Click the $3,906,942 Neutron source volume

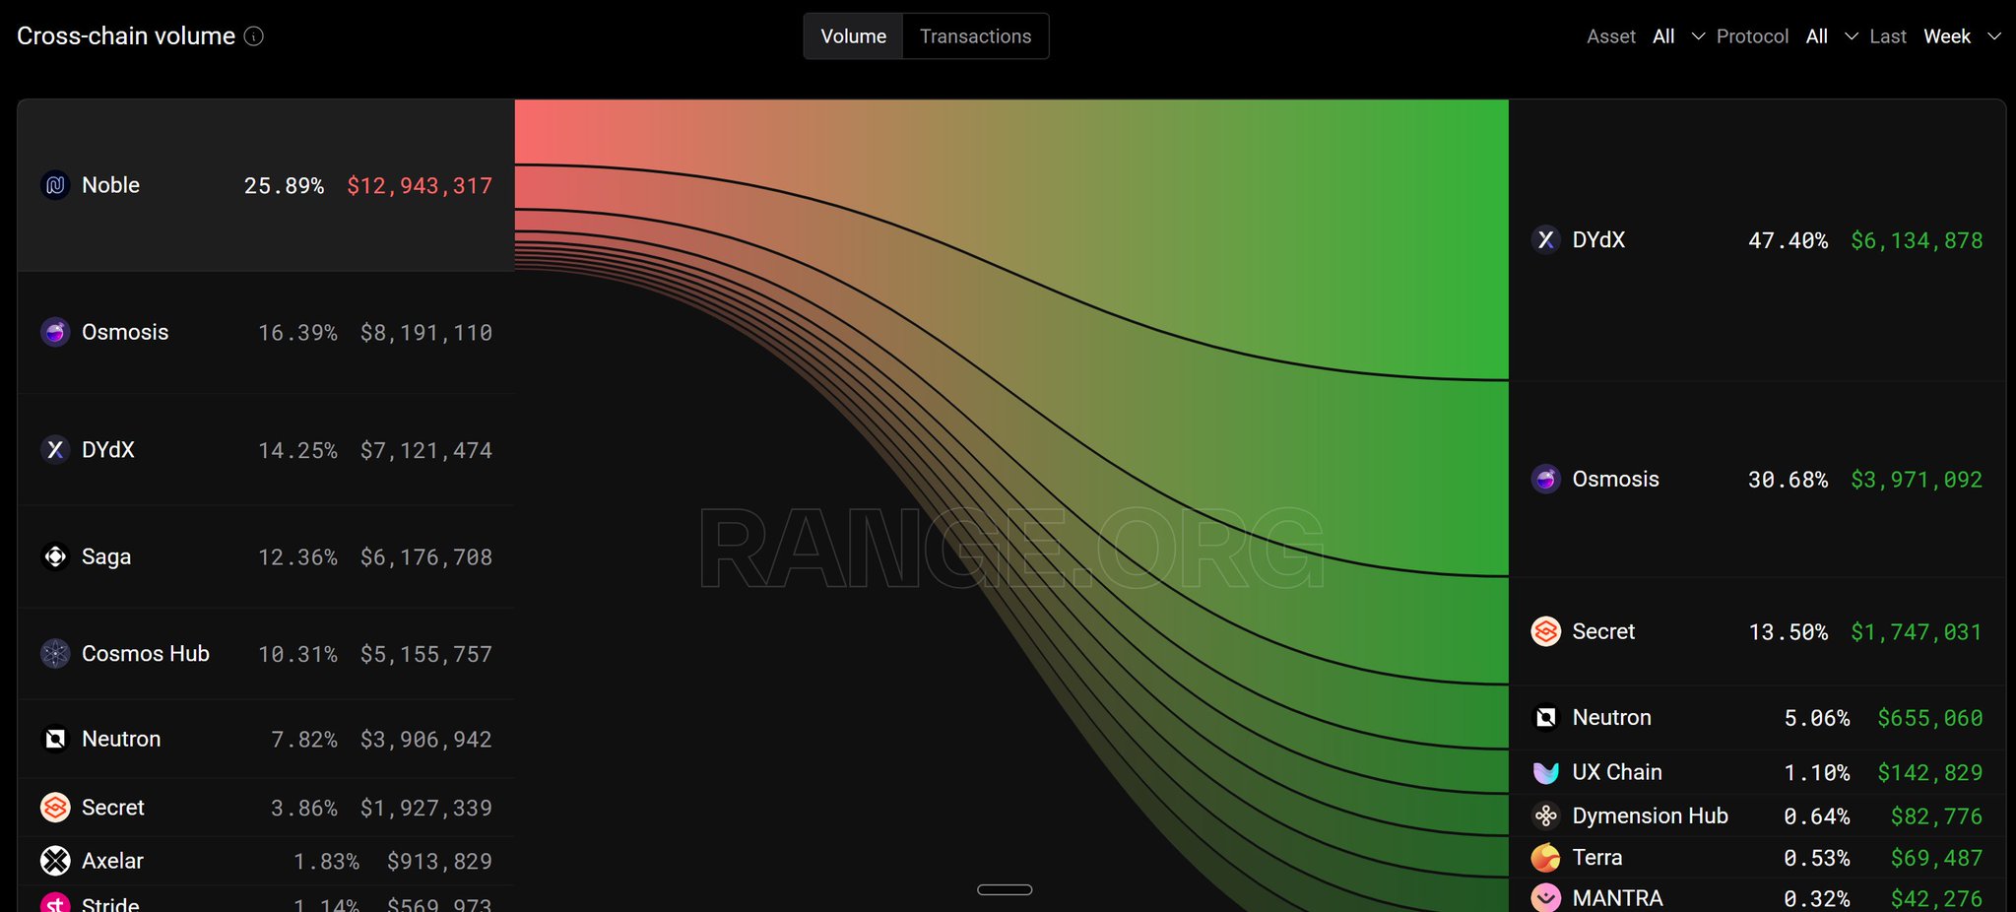426,740
